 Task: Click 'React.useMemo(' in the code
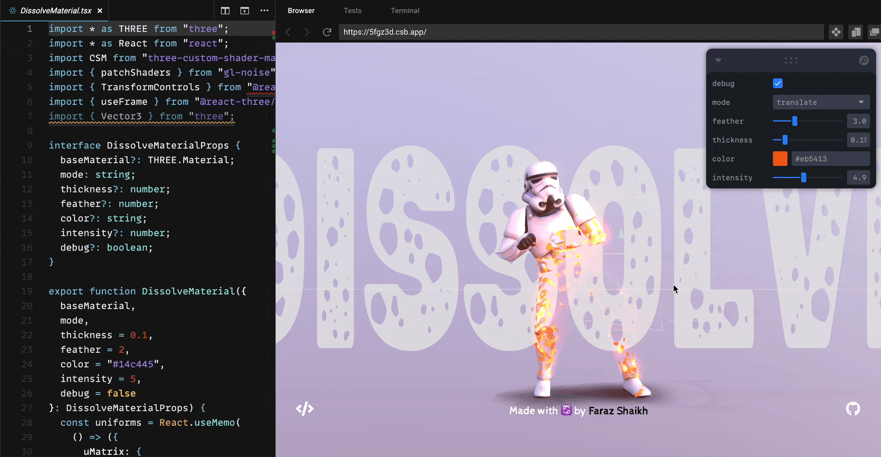click(200, 423)
